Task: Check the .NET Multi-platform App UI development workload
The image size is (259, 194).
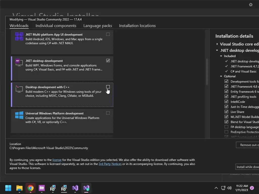Action: coord(108,34)
